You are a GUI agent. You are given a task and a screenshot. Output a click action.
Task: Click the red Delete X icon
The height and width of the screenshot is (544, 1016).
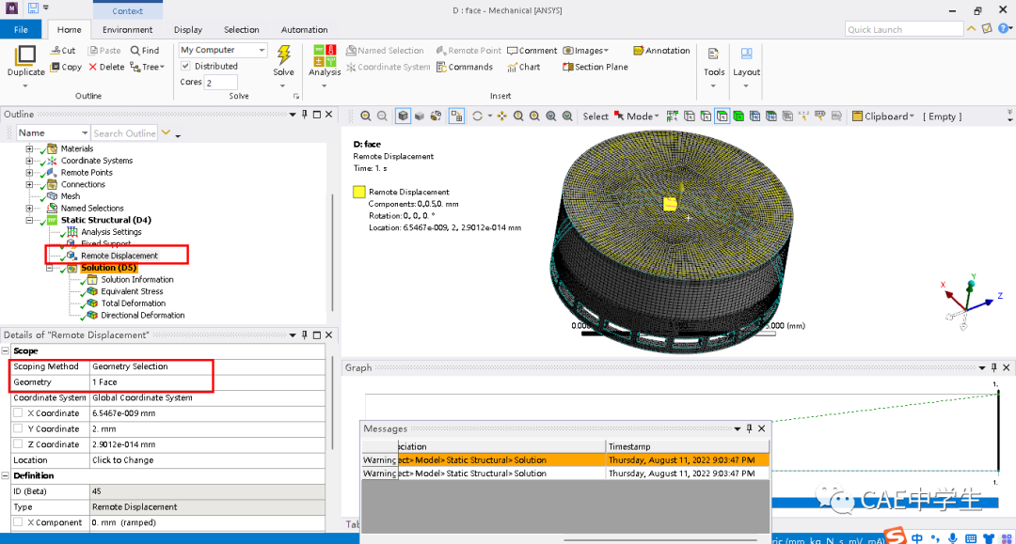point(92,67)
